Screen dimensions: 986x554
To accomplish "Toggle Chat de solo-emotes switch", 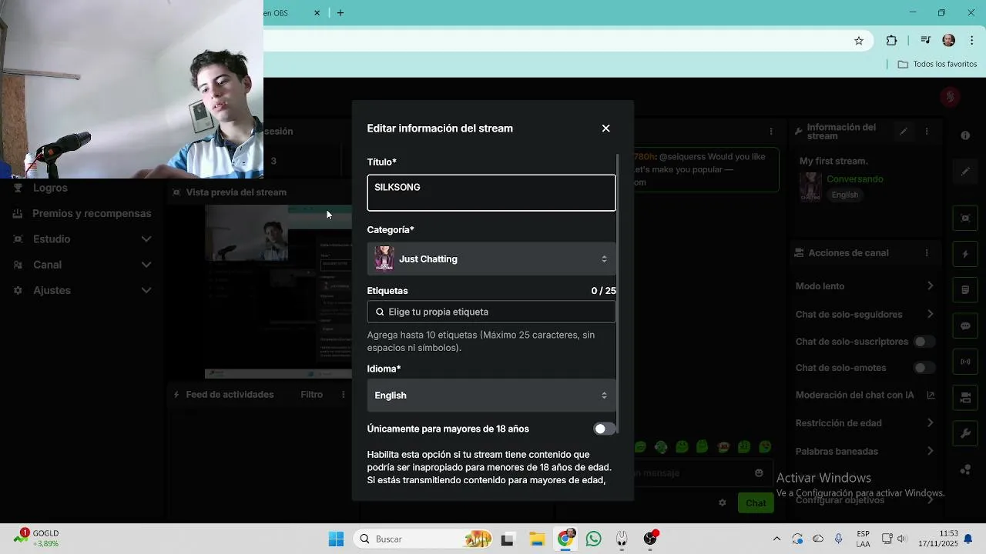I will [x=924, y=368].
